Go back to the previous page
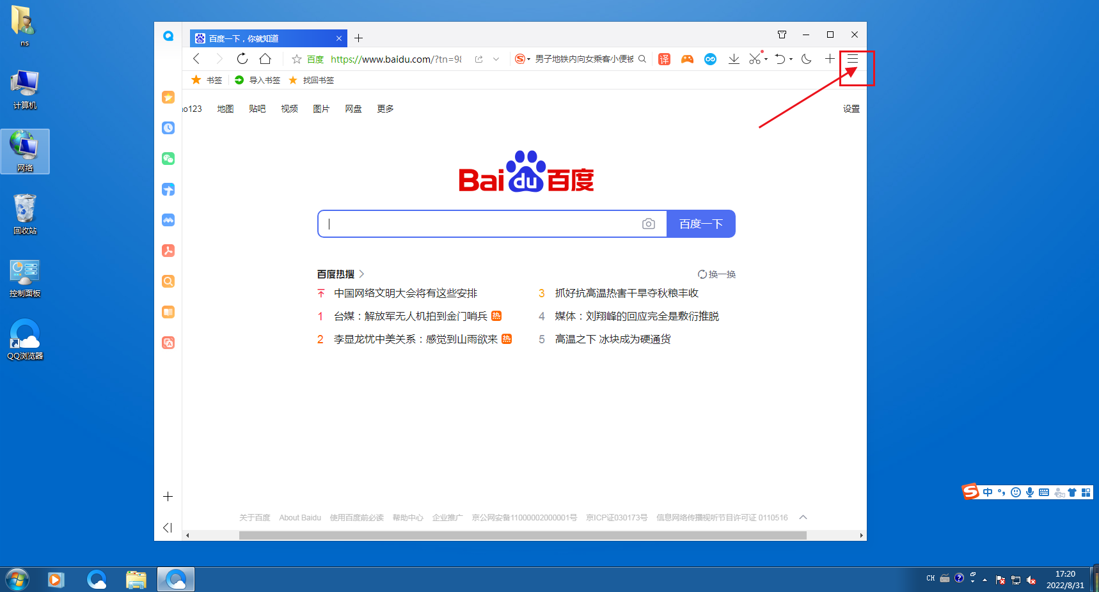Image resolution: width=1099 pixels, height=592 pixels. (196, 59)
